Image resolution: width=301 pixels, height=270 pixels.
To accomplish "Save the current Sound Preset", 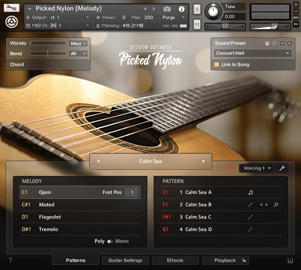I will pyautogui.click(x=267, y=43).
